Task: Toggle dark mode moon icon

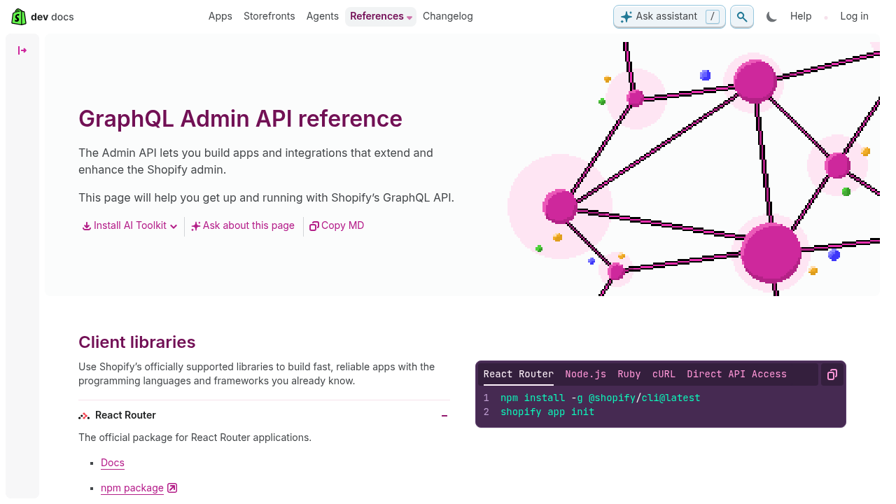Action: pos(771,16)
